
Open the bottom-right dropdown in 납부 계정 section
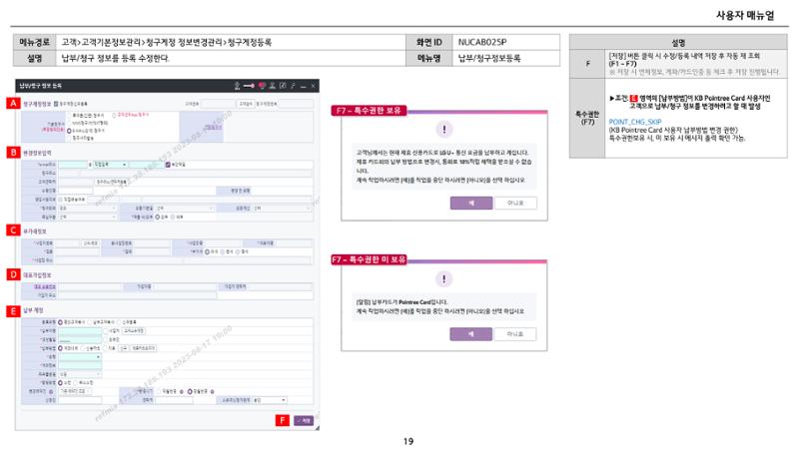(x=270, y=400)
